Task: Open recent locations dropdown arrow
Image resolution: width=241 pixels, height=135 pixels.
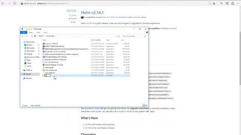Action: 29,36
